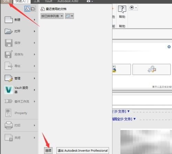Expand the 关闭 submenu arrow

click(x=34, y=138)
